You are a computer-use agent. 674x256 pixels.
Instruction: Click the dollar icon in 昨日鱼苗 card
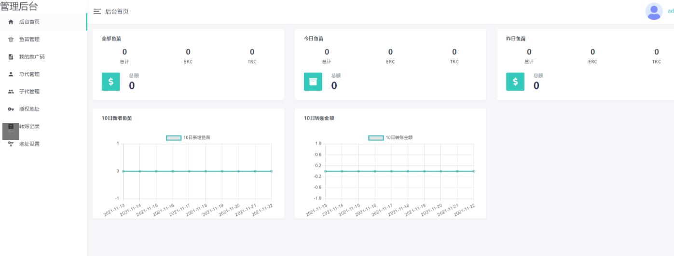click(x=515, y=82)
